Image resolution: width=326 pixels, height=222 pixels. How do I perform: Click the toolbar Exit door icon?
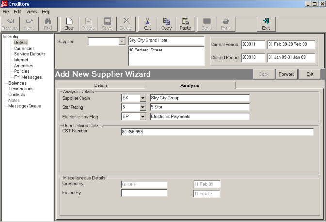pos(266,24)
